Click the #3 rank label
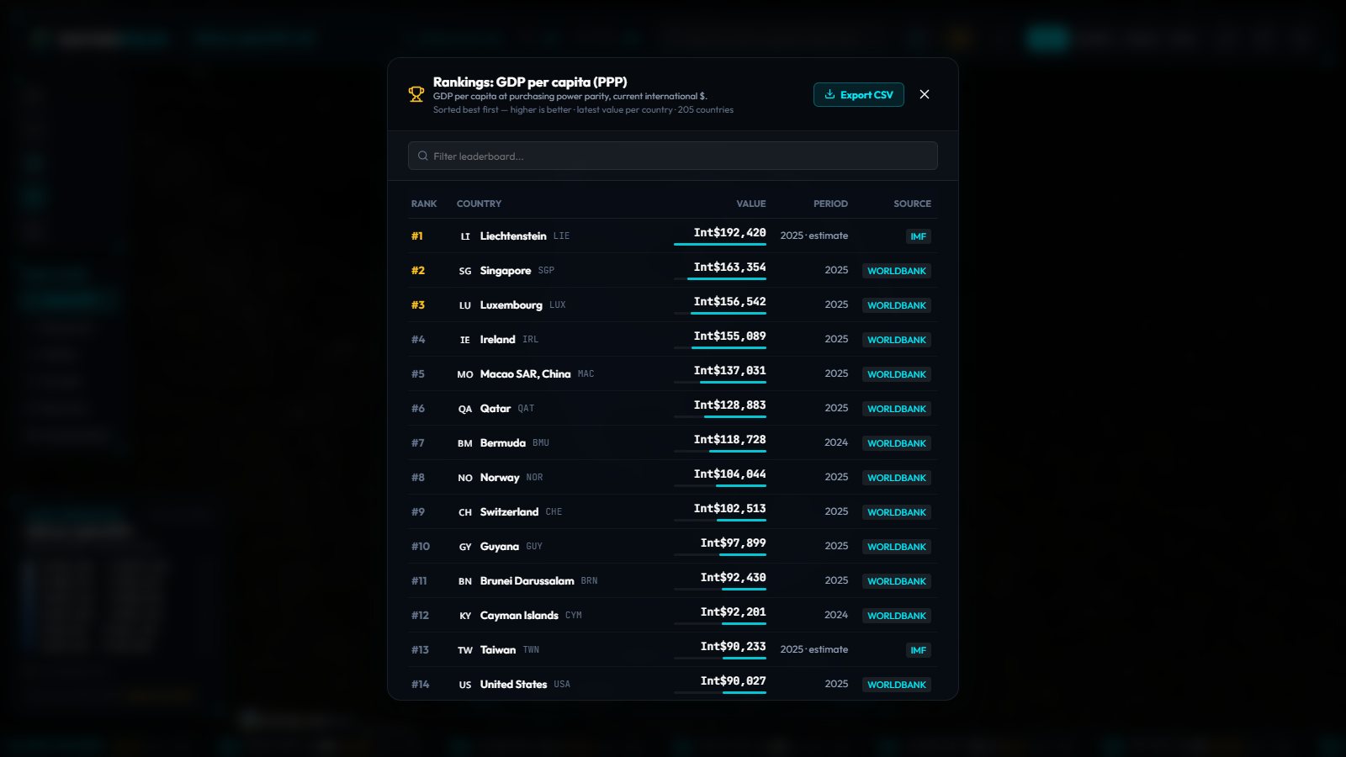Viewport: 1346px width, 757px height. (x=418, y=305)
